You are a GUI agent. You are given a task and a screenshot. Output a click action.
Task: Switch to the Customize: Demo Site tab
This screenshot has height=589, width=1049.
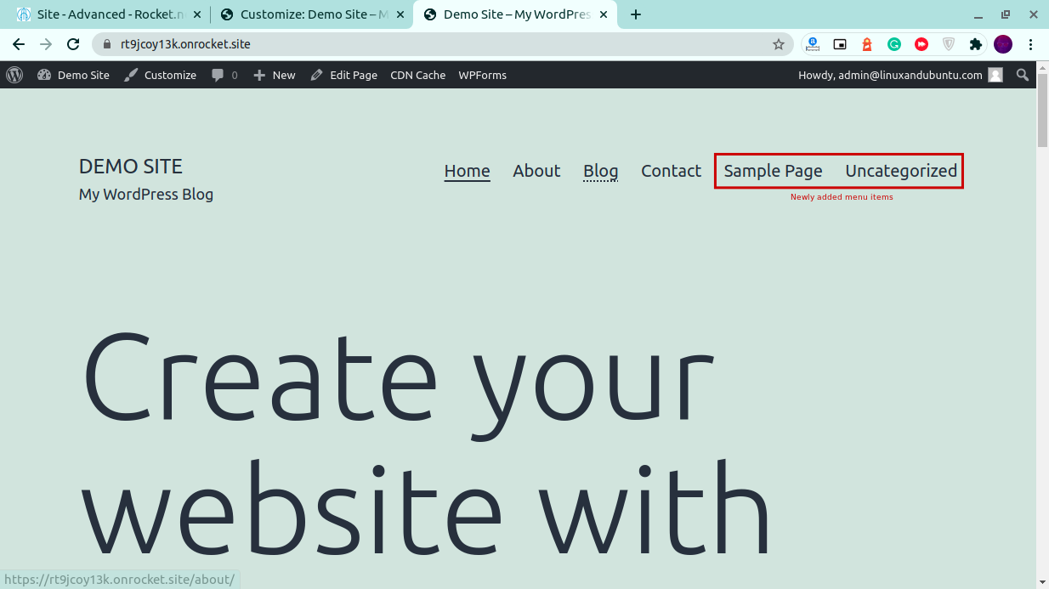click(306, 14)
